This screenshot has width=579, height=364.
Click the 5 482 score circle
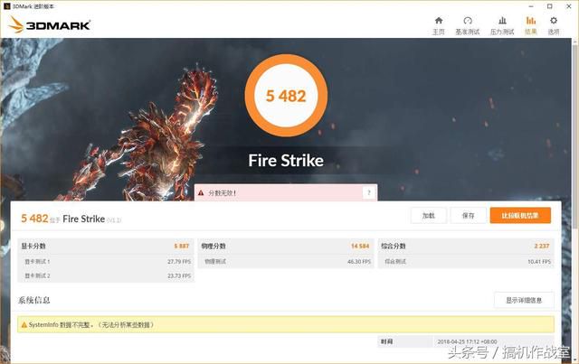click(x=286, y=96)
